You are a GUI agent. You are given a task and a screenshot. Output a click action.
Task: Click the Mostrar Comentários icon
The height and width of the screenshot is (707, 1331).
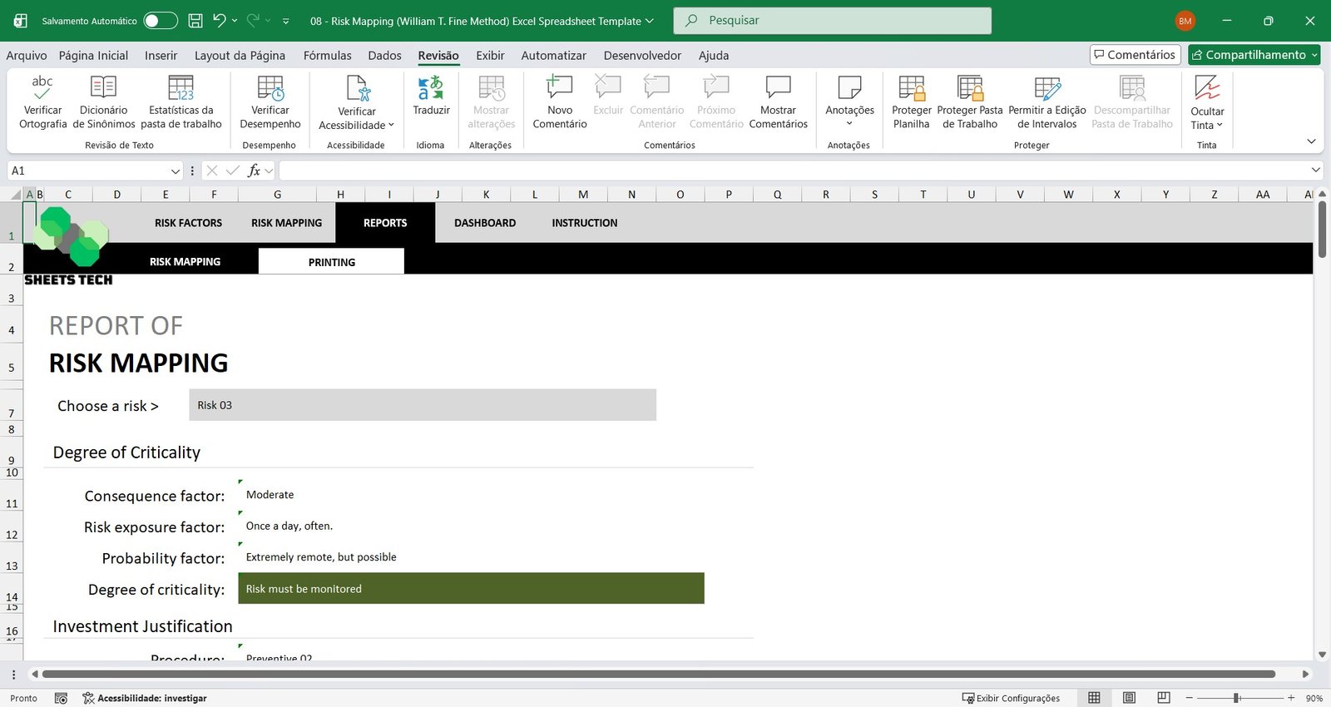point(778,87)
